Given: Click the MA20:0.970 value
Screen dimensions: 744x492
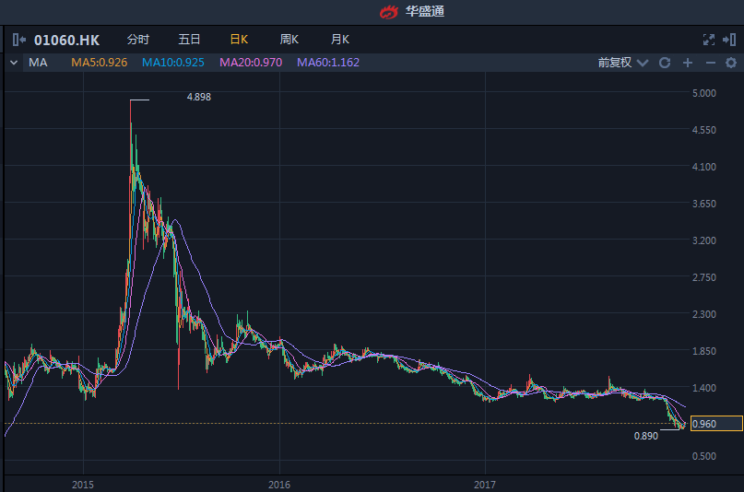Looking at the screenshot, I should click(251, 63).
